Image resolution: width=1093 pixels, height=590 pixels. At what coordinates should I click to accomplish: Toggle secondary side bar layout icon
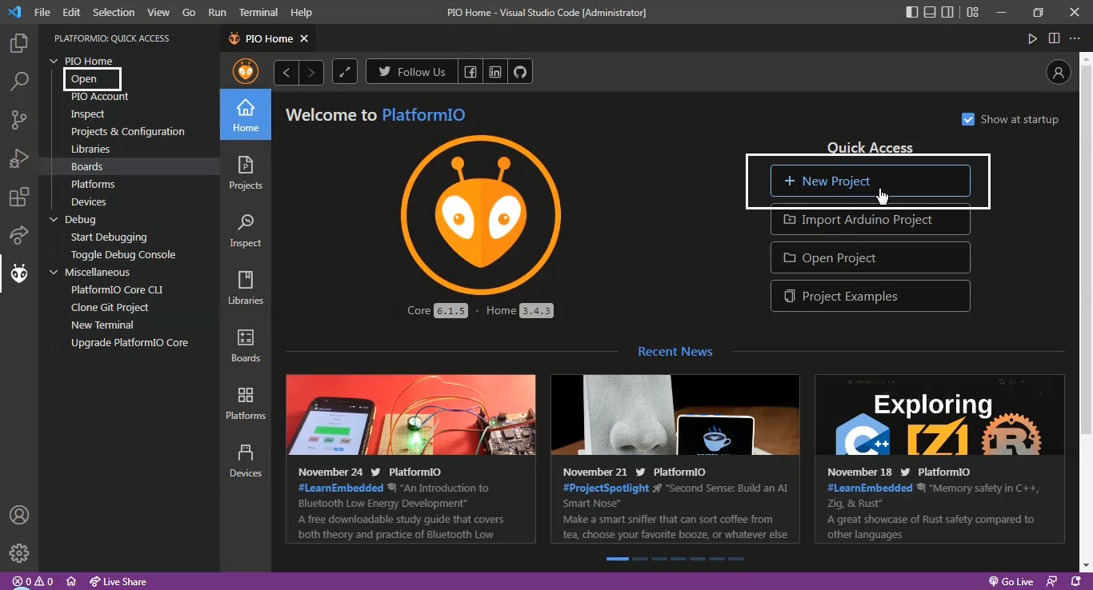point(947,12)
